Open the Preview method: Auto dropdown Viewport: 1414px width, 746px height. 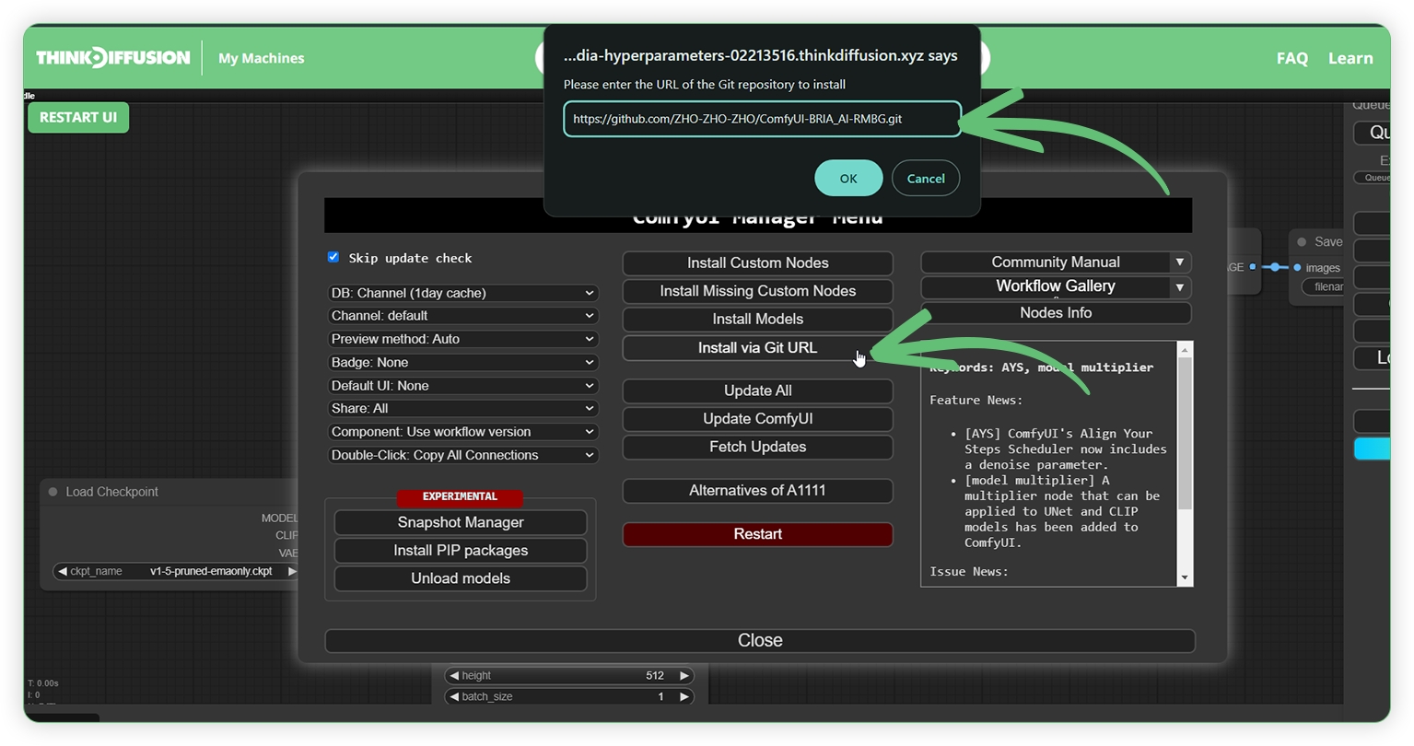(462, 339)
